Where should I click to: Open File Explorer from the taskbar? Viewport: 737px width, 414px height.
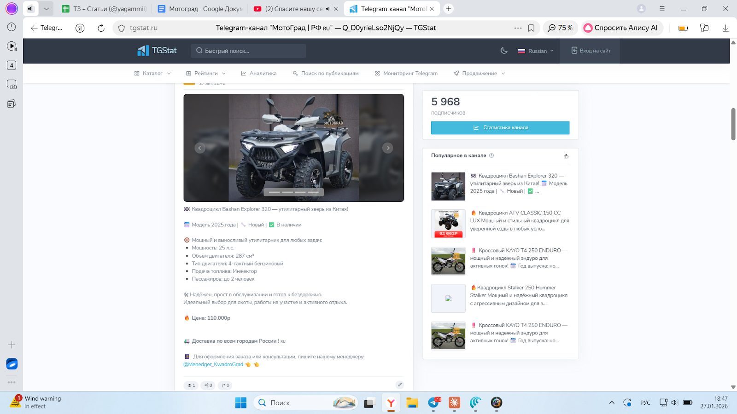(x=412, y=403)
